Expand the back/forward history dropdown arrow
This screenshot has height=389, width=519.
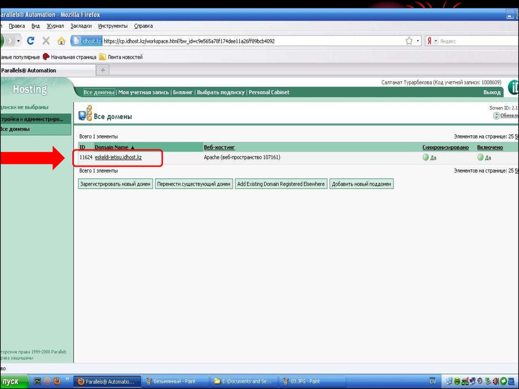click(19, 41)
